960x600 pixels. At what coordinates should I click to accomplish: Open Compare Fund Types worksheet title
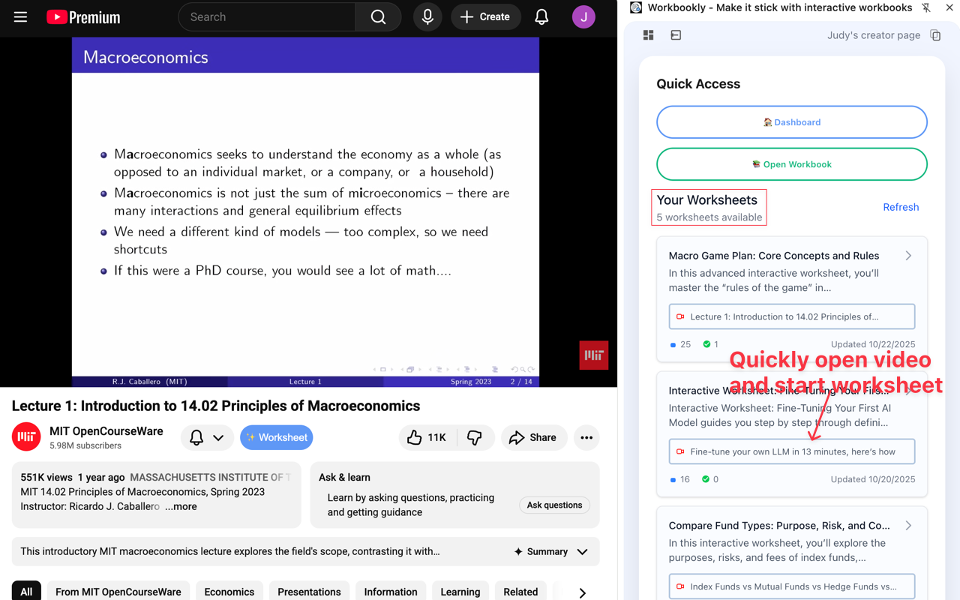[x=779, y=526]
